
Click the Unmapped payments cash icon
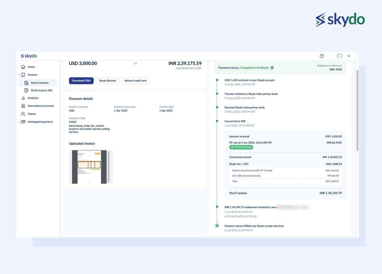point(23,122)
